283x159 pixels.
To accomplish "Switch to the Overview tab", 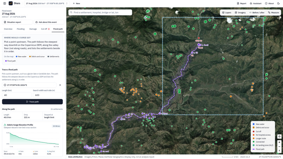I will tap(8, 29).
